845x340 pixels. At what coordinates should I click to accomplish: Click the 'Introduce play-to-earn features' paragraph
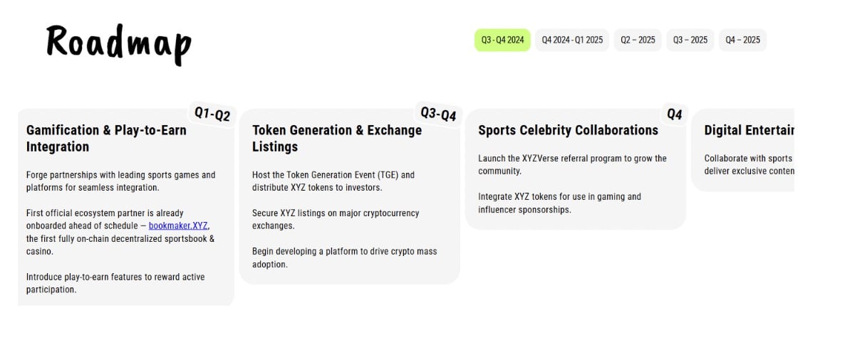point(115,283)
